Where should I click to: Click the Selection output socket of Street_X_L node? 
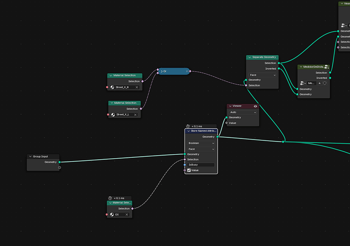141,109
